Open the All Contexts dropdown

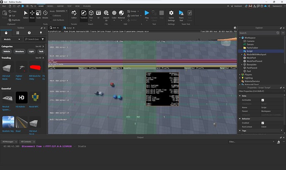click(x=27, y=141)
